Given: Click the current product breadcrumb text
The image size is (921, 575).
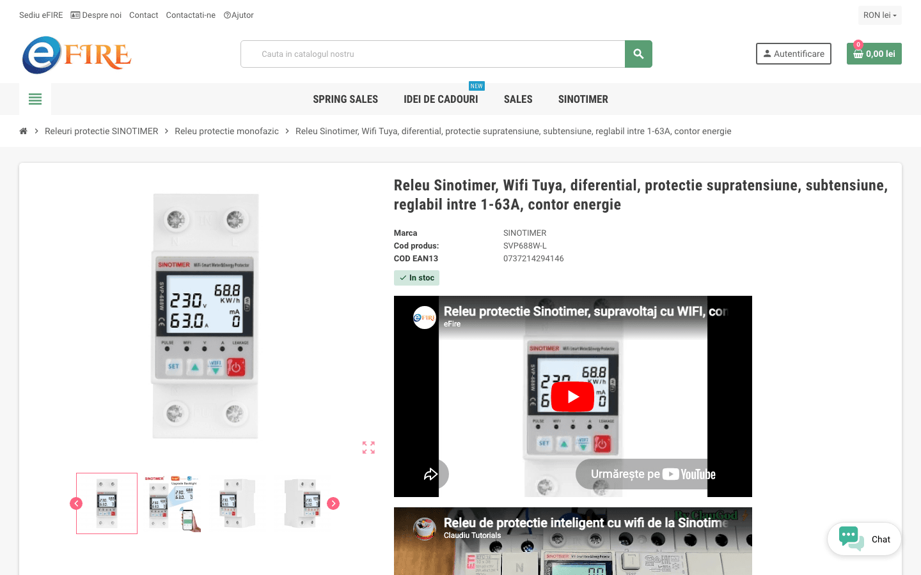Looking at the screenshot, I should [513, 131].
